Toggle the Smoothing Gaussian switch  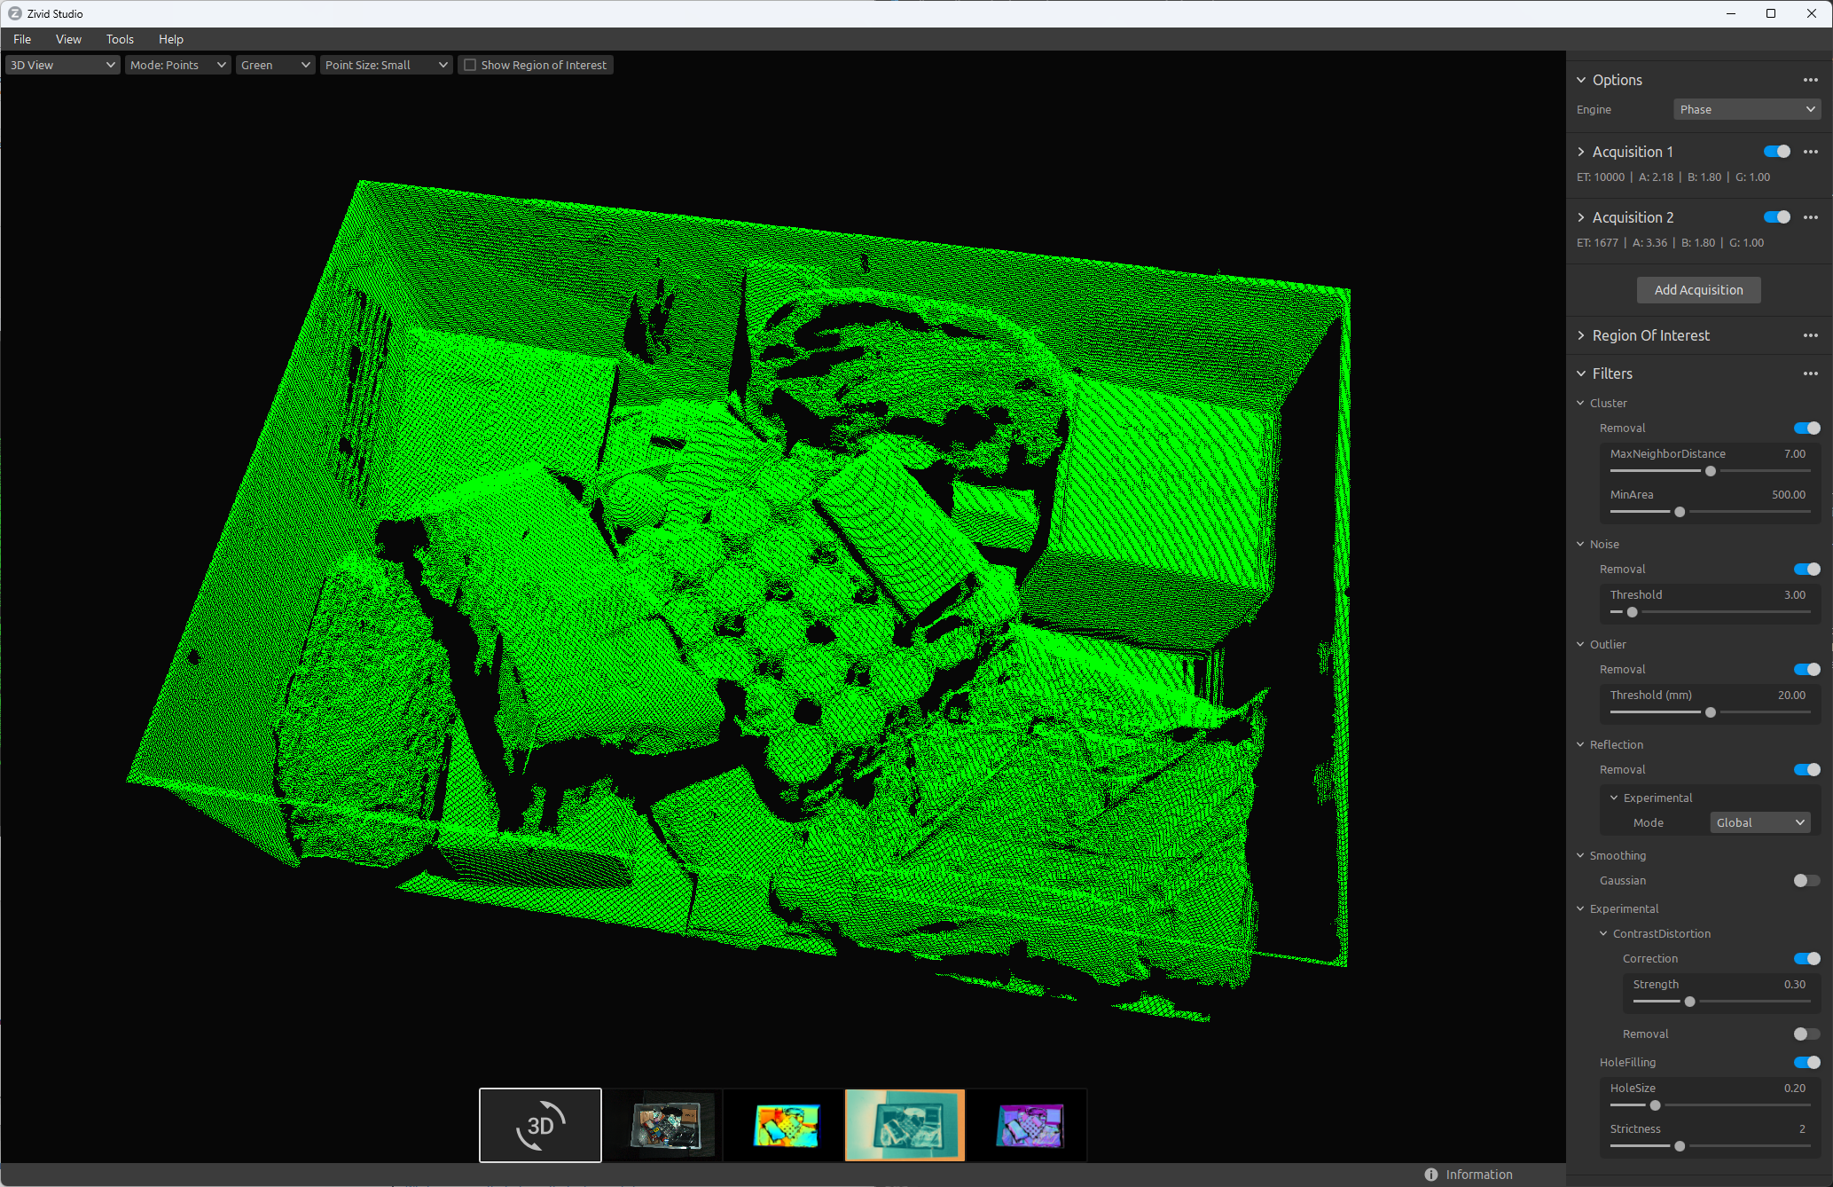point(1802,881)
